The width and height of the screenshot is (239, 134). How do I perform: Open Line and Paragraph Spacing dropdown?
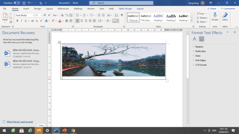(101, 21)
